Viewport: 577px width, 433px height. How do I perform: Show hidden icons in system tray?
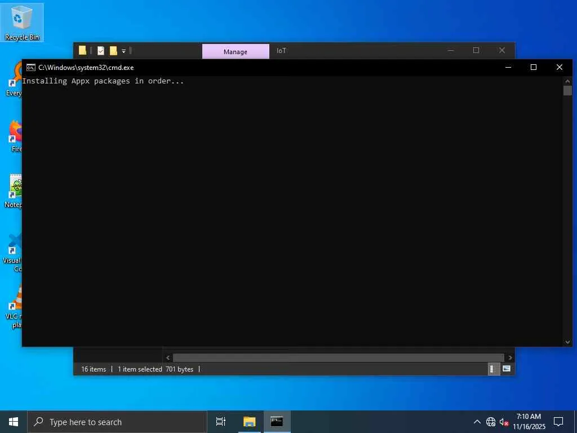(x=477, y=422)
